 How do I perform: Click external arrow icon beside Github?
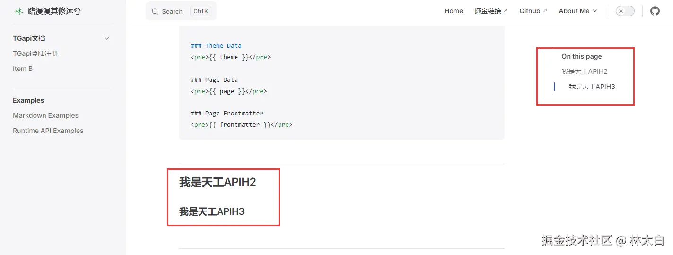(545, 11)
